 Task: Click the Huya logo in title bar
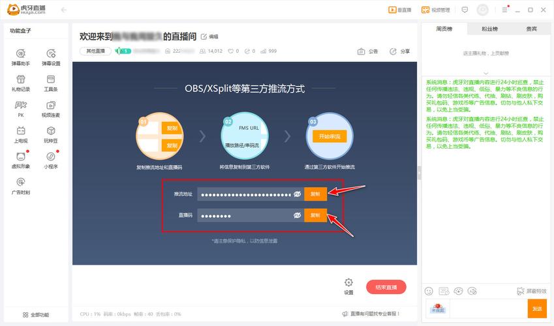click(x=26, y=10)
